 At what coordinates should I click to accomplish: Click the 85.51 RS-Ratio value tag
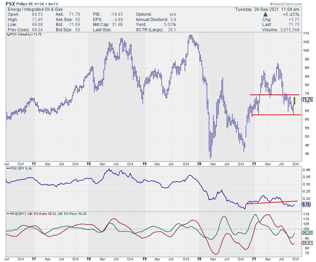pyautogui.click(x=307, y=243)
